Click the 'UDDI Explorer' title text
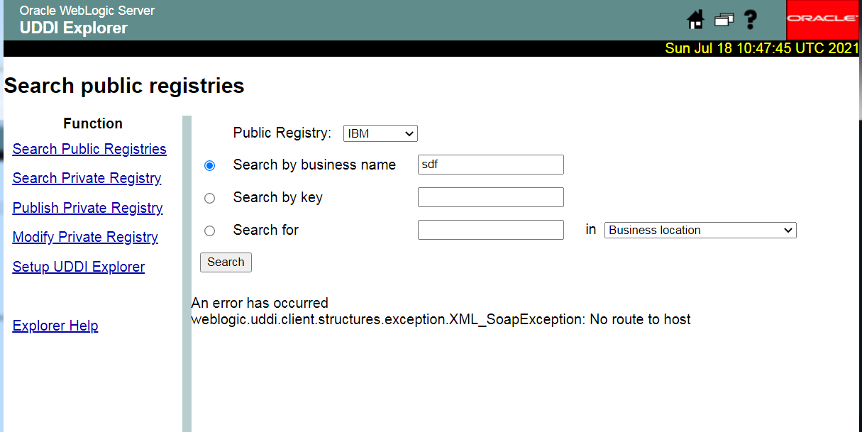This screenshot has width=862, height=432. [x=74, y=28]
